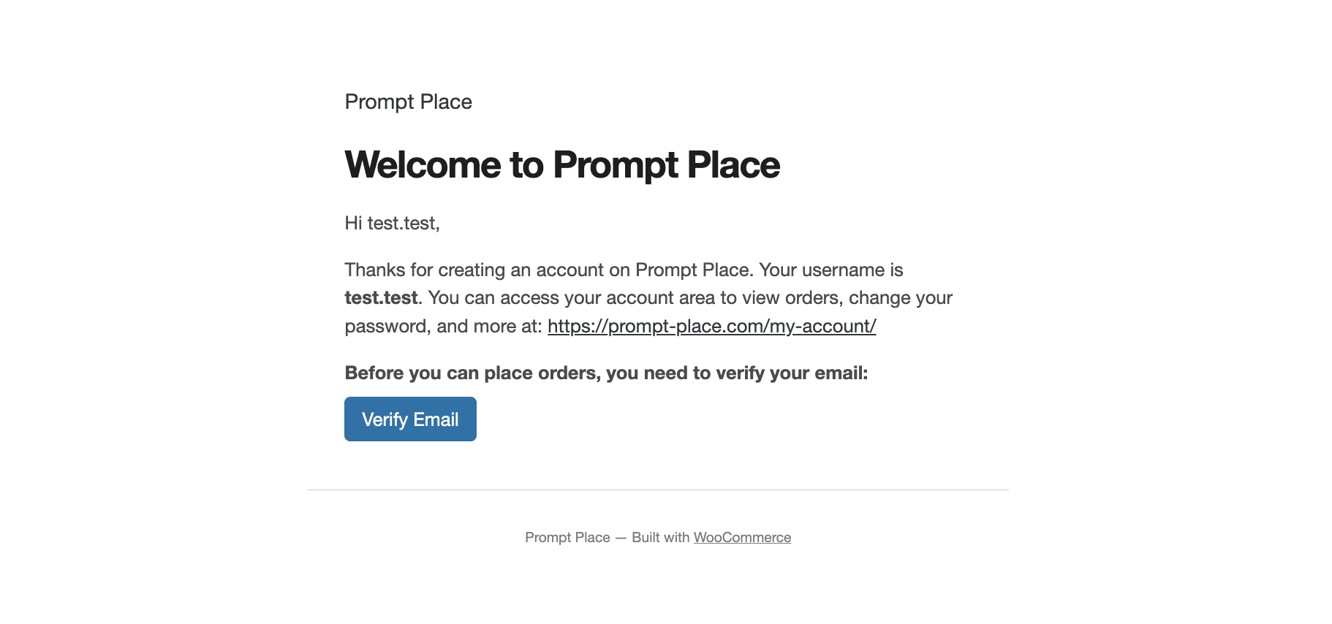Click the 'Your username is' text

coord(831,270)
